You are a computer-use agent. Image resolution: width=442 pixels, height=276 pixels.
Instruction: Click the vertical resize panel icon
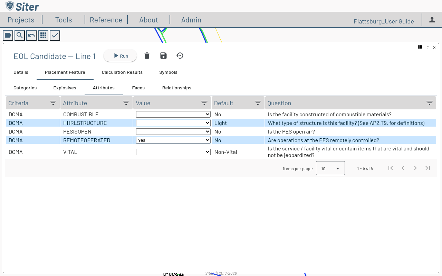pyautogui.click(x=428, y=47)
